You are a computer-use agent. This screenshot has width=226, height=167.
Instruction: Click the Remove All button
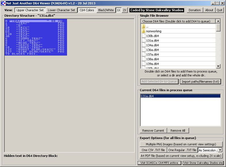(178, 130)
